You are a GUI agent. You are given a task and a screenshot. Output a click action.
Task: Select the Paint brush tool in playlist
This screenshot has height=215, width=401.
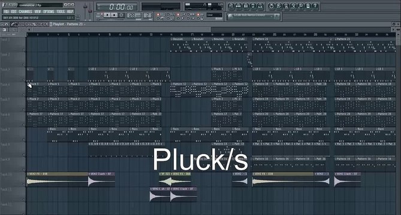[x=16, y=24]
